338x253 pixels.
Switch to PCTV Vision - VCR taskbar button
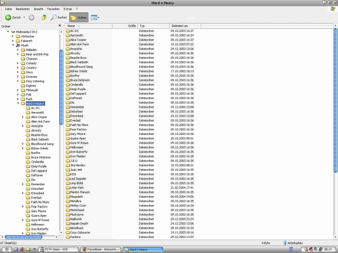pos(59,249)
